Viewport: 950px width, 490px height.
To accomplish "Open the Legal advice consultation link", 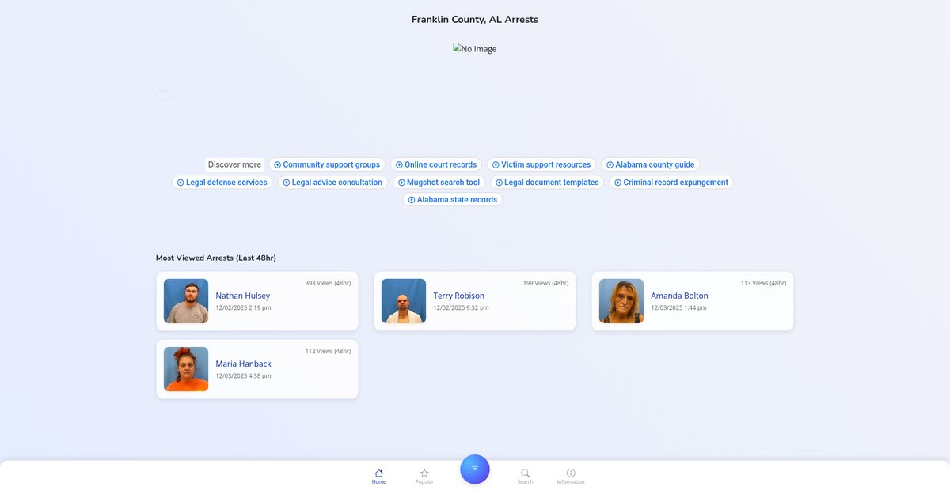I will pyautogui.click(x=332, y=182).
